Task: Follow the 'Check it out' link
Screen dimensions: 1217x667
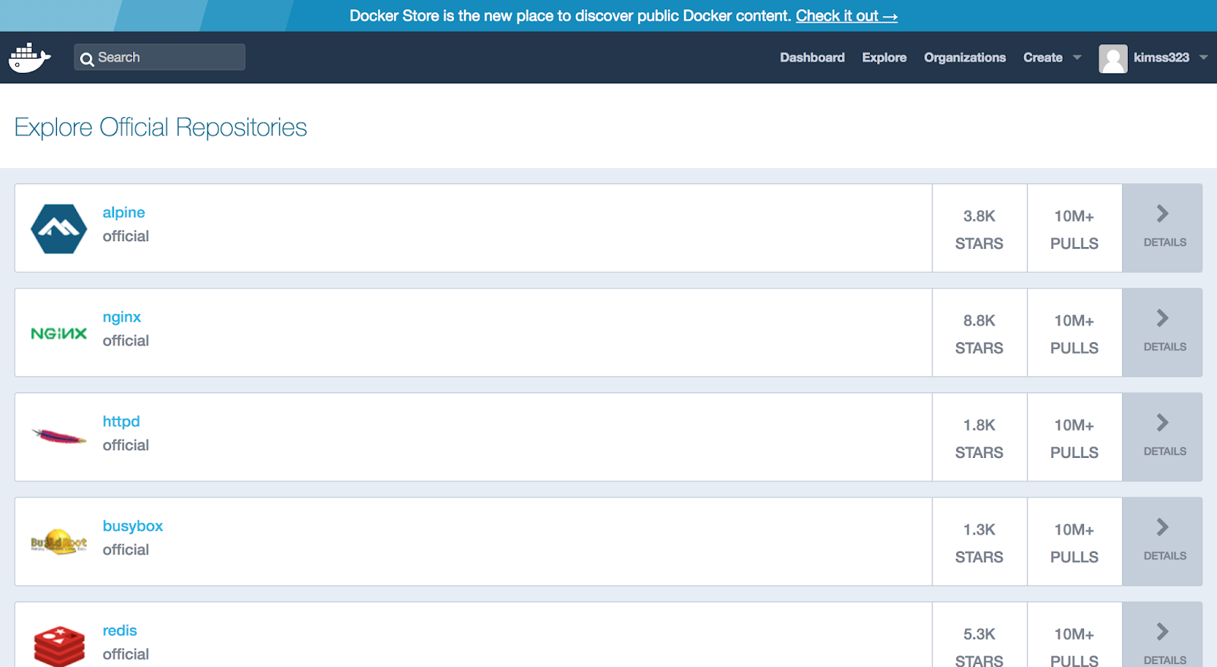Action: tap(847, 16)
